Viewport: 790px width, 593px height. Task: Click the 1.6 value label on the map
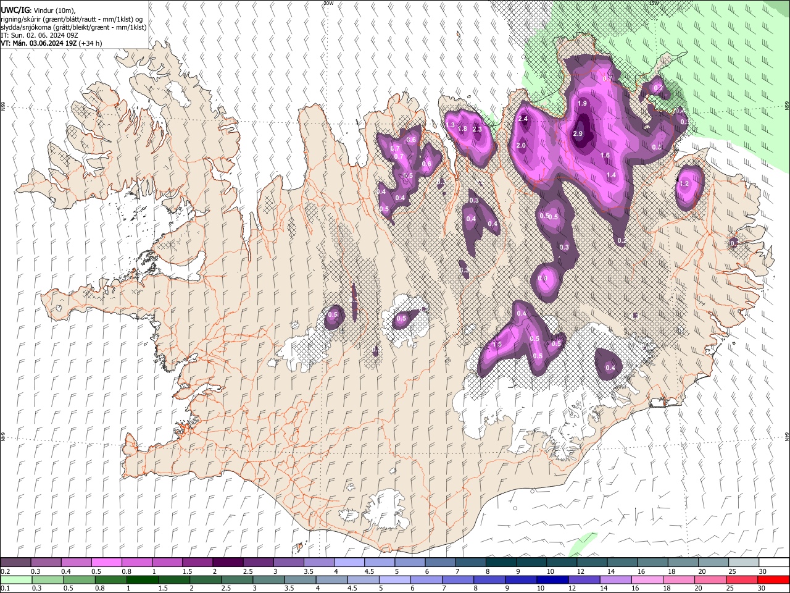pyautogui.click(x=605, y=156)
